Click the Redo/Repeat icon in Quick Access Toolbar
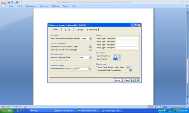This screenshot has height=113, width=189. click(17, 2)
